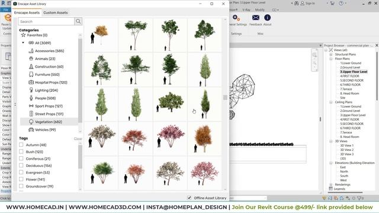Open the Enscape About info icon
Viewport: 379px width, 213px height.
tap(267, 18)
